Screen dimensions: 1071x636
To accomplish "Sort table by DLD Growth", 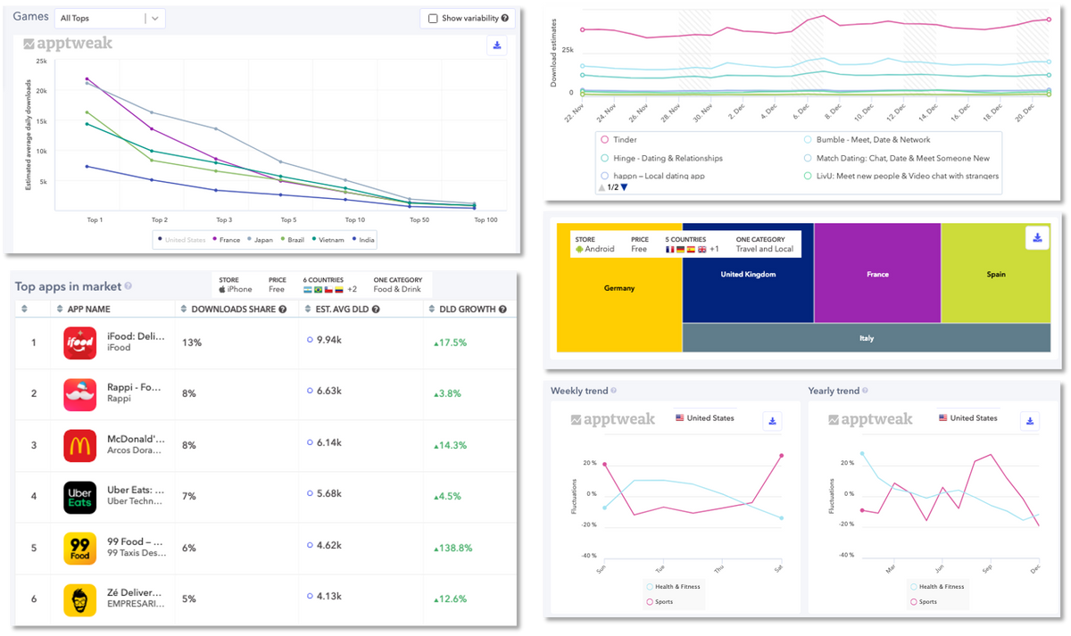I will 432,309.
